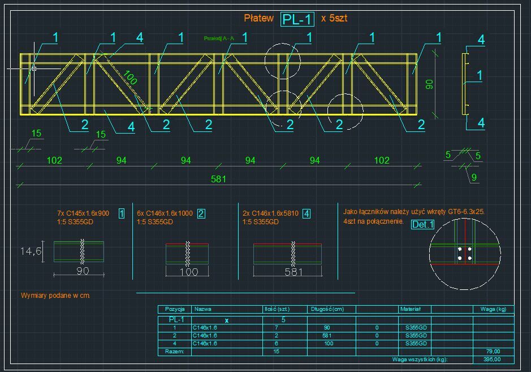Image resolution: width=531 pixels, height=372 pixels.
Task: Click the "Waga wszystkich (kg):" label
Action: [420, 359]
